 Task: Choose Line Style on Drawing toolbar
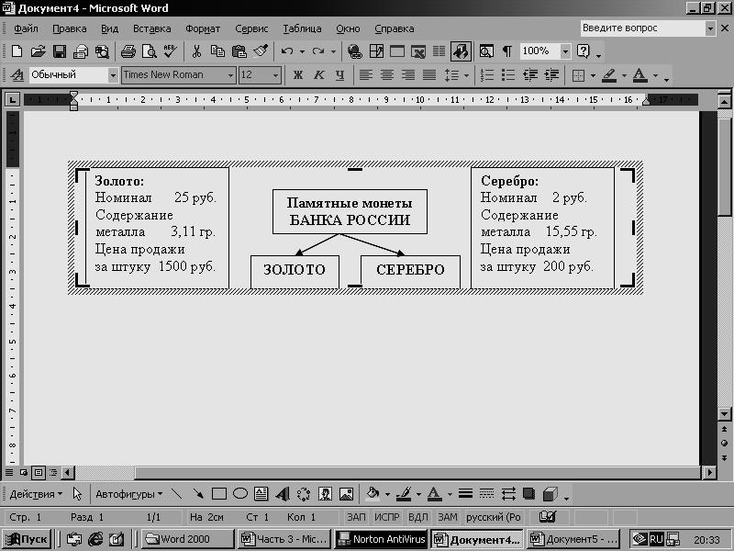[x=465, y=494]
